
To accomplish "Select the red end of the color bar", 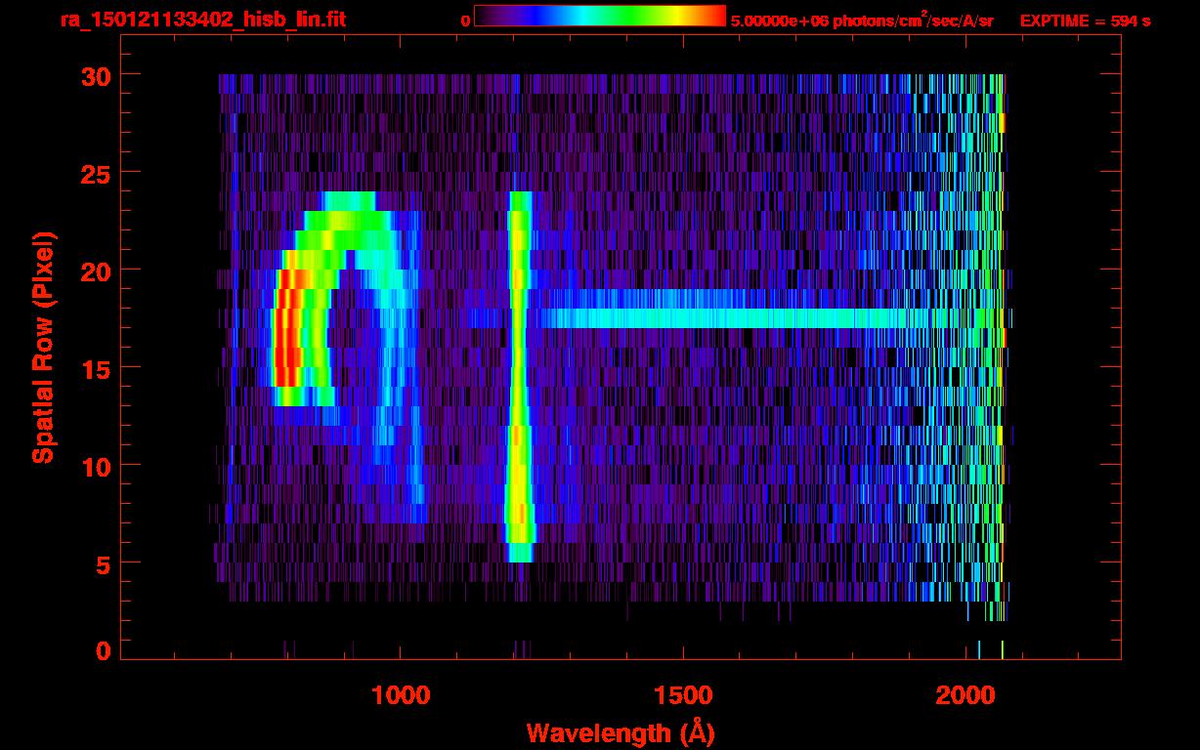I will (715, 16).
